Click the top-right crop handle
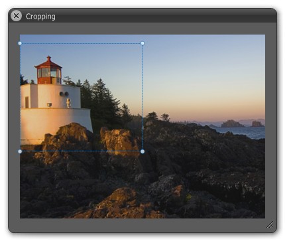This screenshot has height=249, width=289. [x=143, y=43]
